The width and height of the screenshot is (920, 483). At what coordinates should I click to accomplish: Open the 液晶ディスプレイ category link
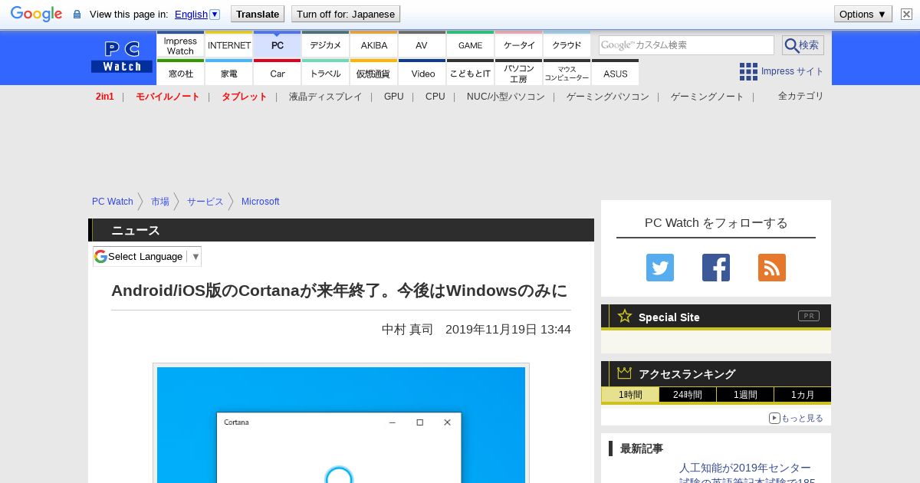[325, 97]
